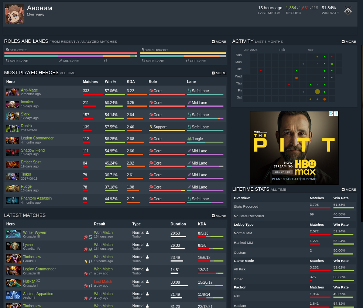Image resolution: width=363 pixels, height=308 pixels.
Task: Select the large Friday activity dot
Action: coord(317,91)
